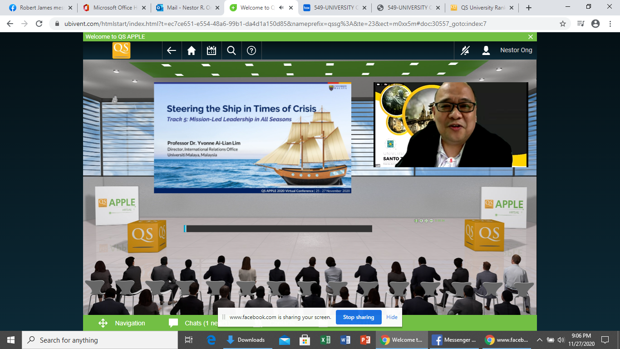Image resolution: width=620 pixels, height=349 pixels.
Task: Switch to the Mail - Nestor R. tab
Action: [186, 8]
